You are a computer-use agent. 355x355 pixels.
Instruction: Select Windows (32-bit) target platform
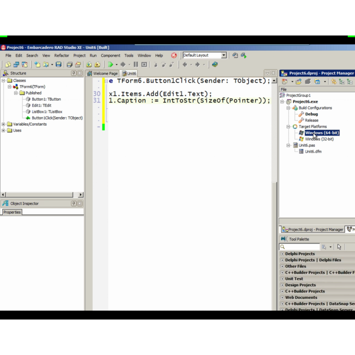pyautogui.click(x=319, y=139)
